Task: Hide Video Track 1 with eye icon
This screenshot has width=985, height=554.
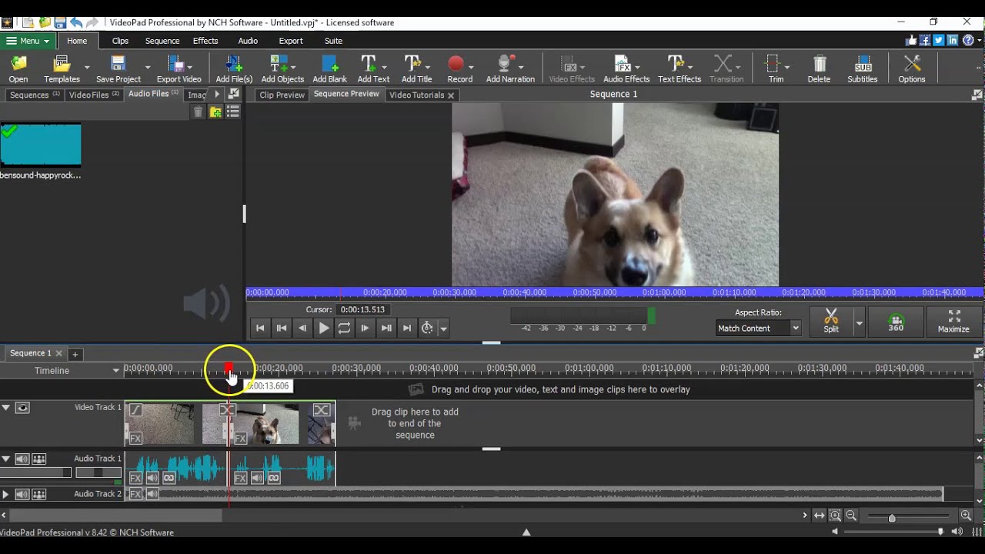Action: (22, 408)
